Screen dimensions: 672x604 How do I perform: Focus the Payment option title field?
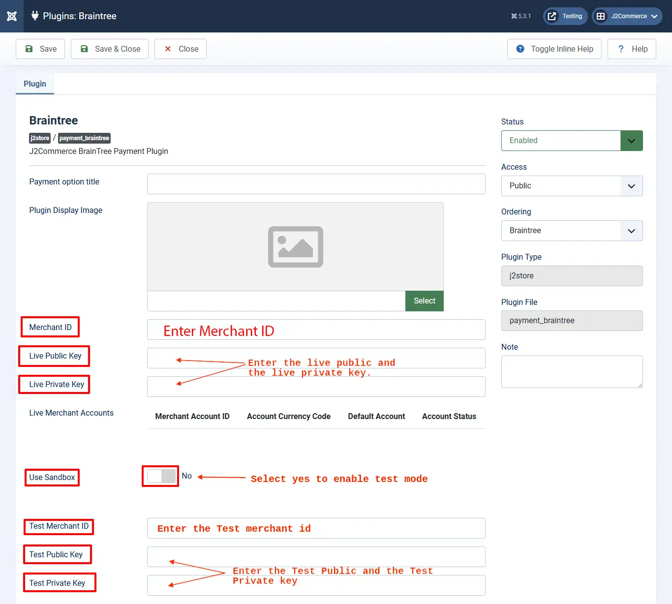(x=316, y=184)
